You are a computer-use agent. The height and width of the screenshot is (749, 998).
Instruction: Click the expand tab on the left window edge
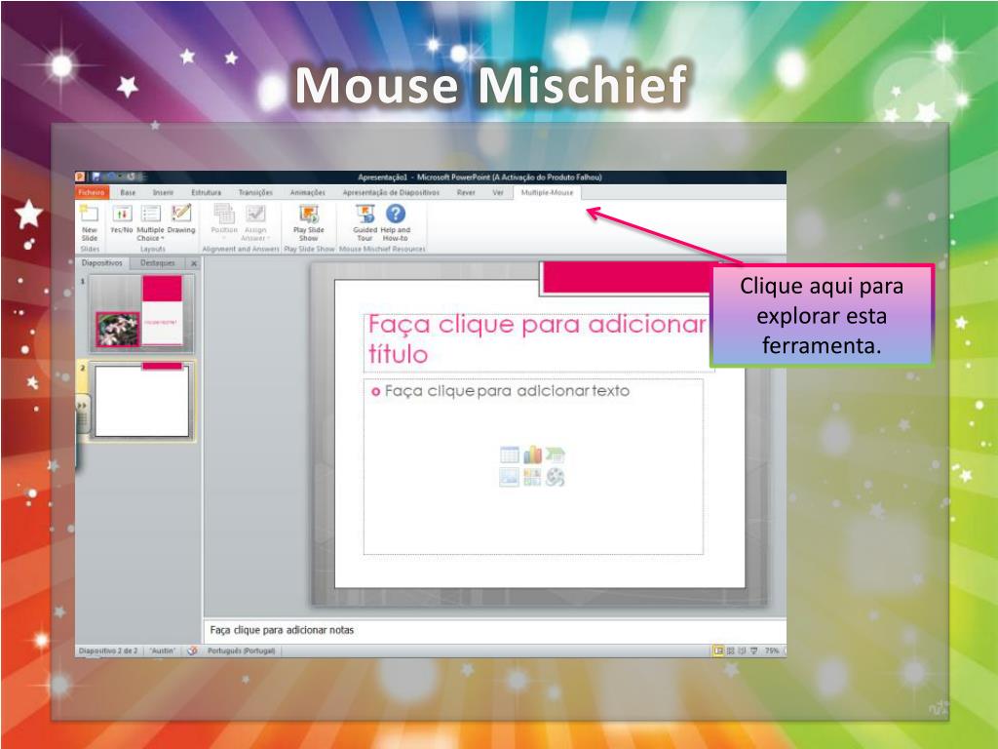pyautogui.click(x=82, y=414)
